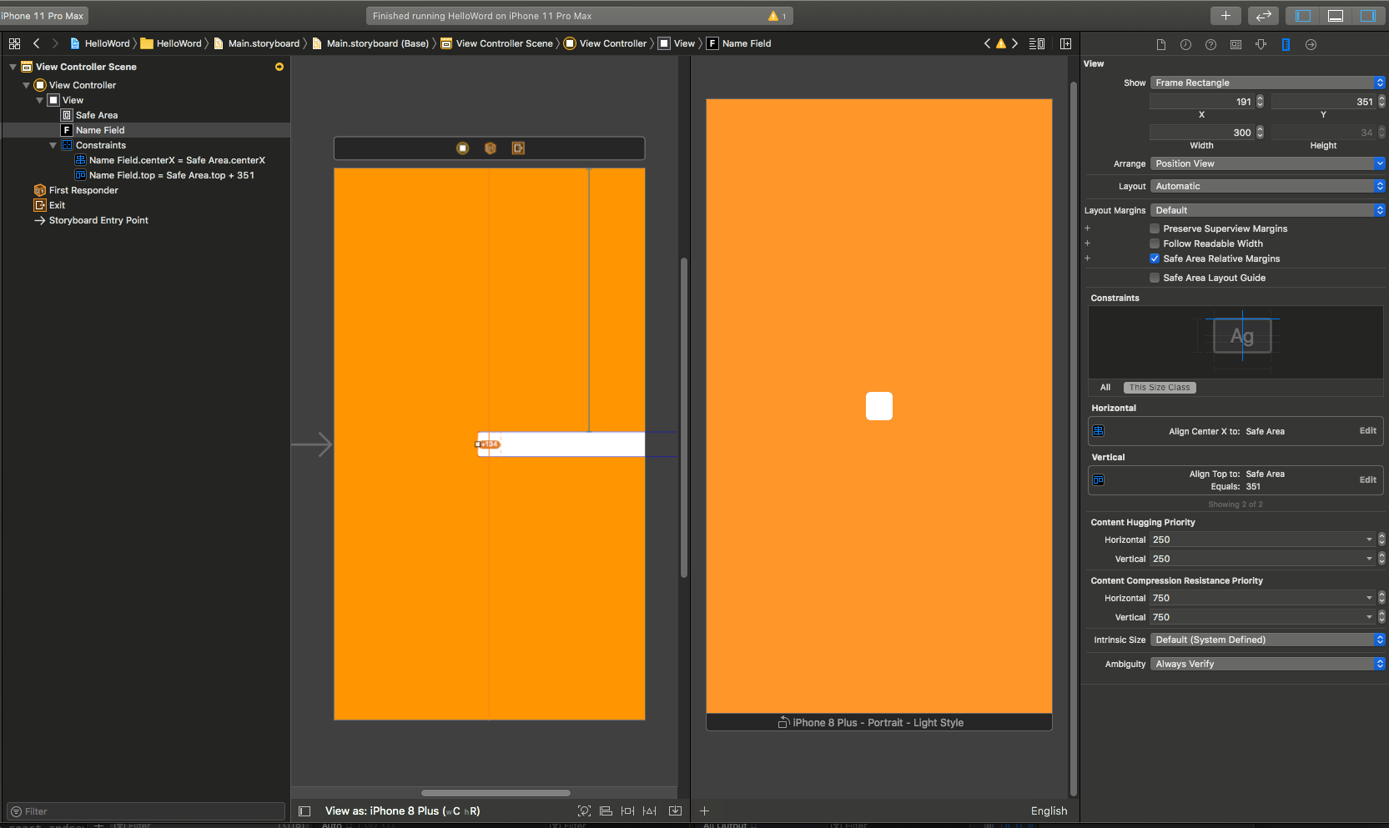Toggle the Debug area visibility
This screenshot has height=828, width=1389.
point(1336,15)
